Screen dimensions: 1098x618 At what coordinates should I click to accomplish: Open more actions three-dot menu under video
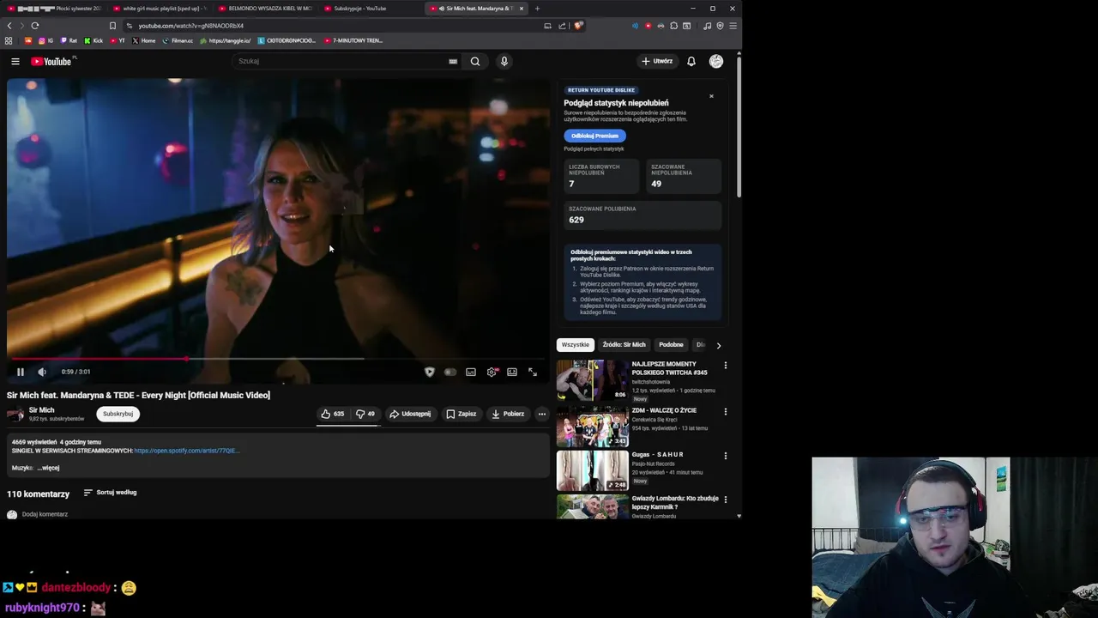(x=541, y=414)
